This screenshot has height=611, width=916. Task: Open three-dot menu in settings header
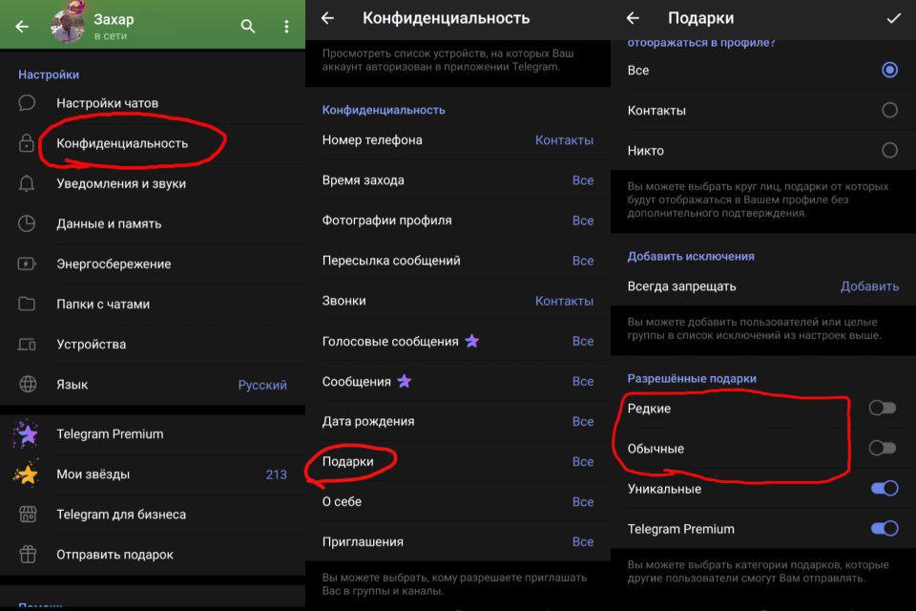[286, 27]
